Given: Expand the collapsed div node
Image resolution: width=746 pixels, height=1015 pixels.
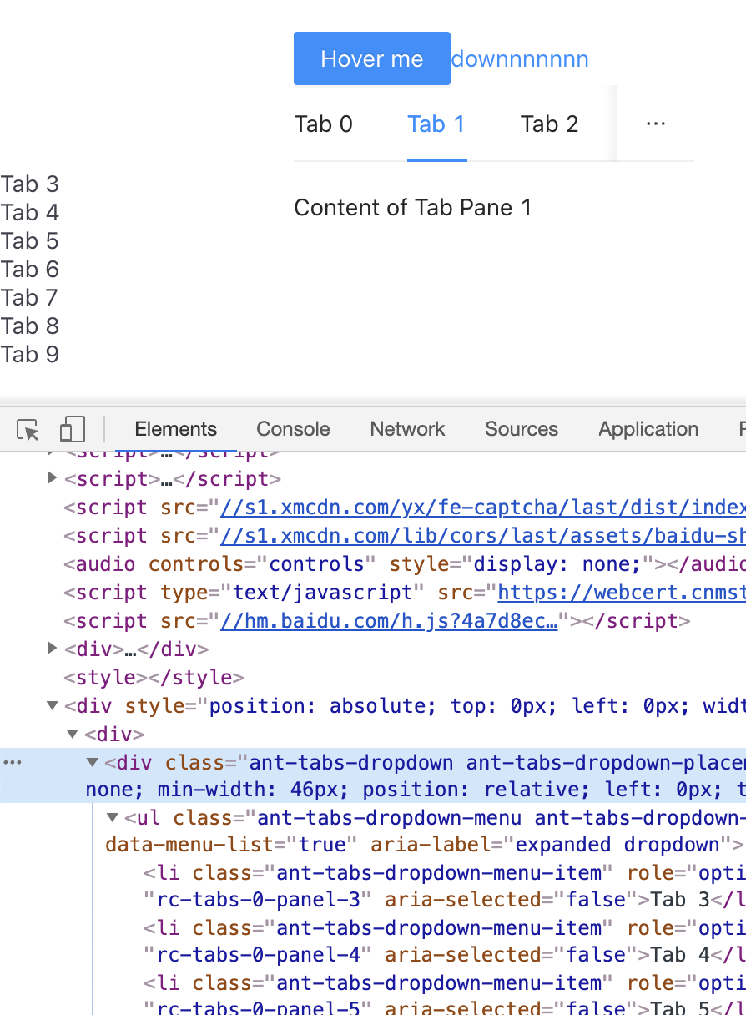Looking at the screenshot, I should pyautogui.click(x=53, y=648).
